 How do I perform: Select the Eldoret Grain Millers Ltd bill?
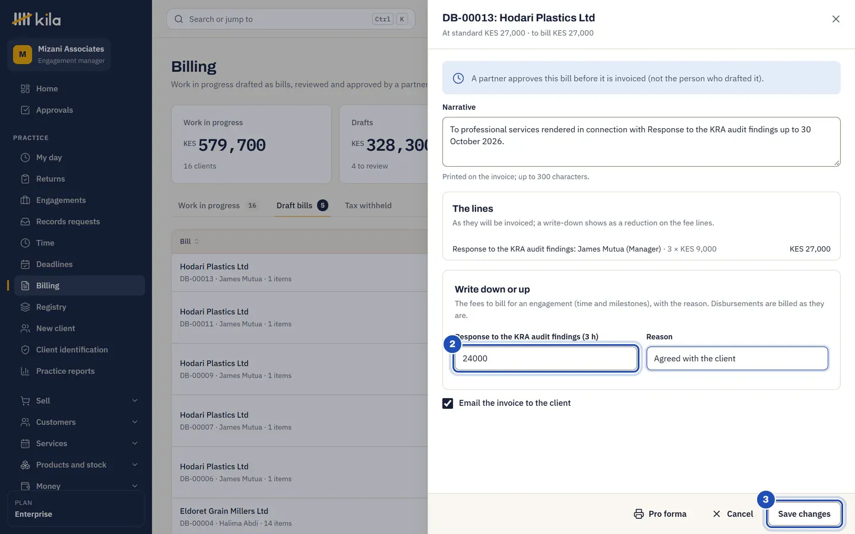(x=300, y=516)
